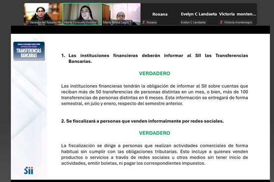Click the Transferencias Bancarias banner image
This screenshot has height=182, width=274.
coord(29,51)
